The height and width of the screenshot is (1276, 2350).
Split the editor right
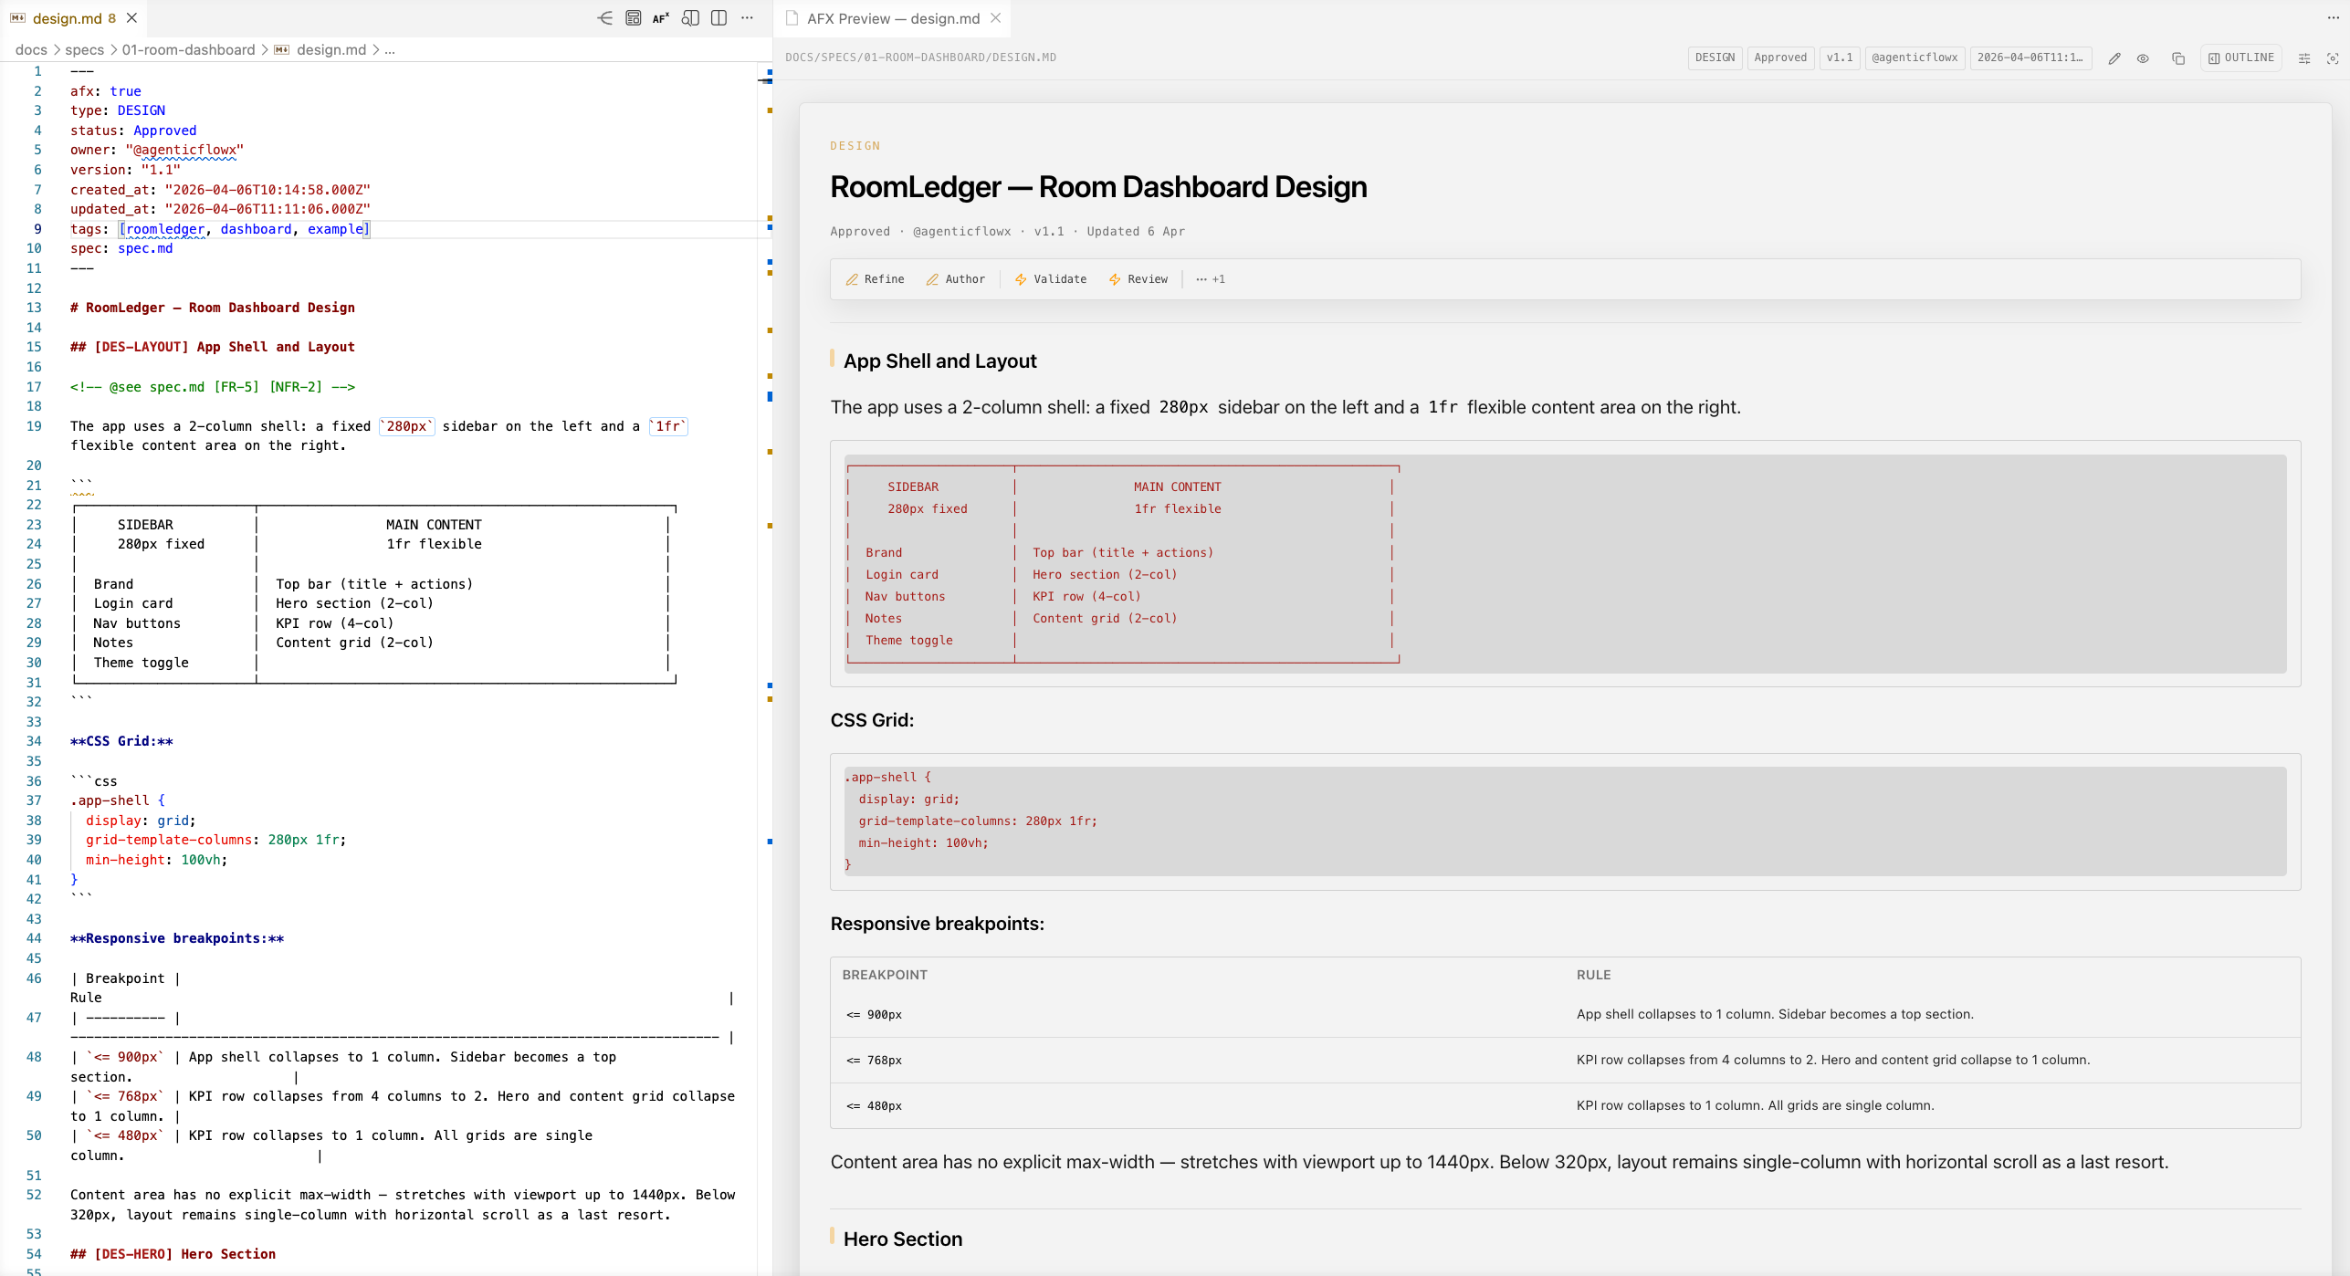click(x=719, y=18)
